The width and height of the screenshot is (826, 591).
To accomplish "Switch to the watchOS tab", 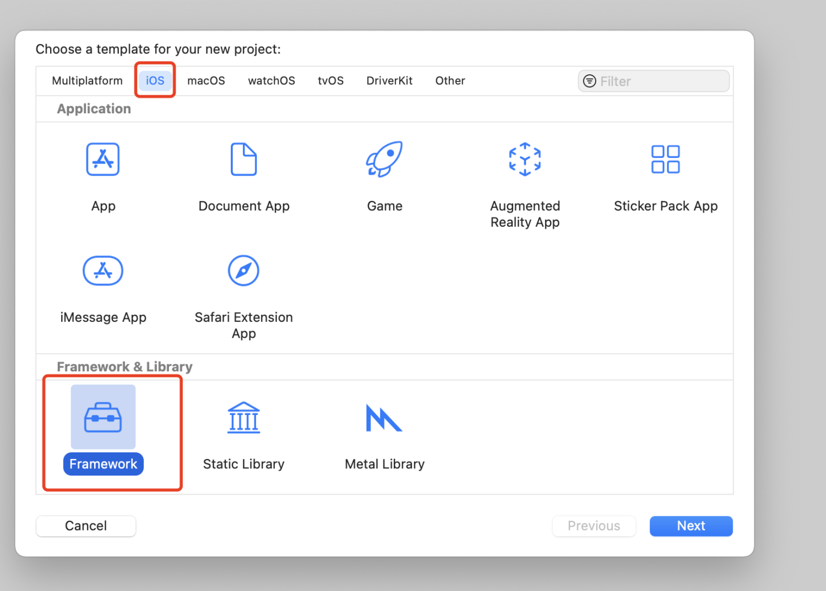I will point(271,81).
